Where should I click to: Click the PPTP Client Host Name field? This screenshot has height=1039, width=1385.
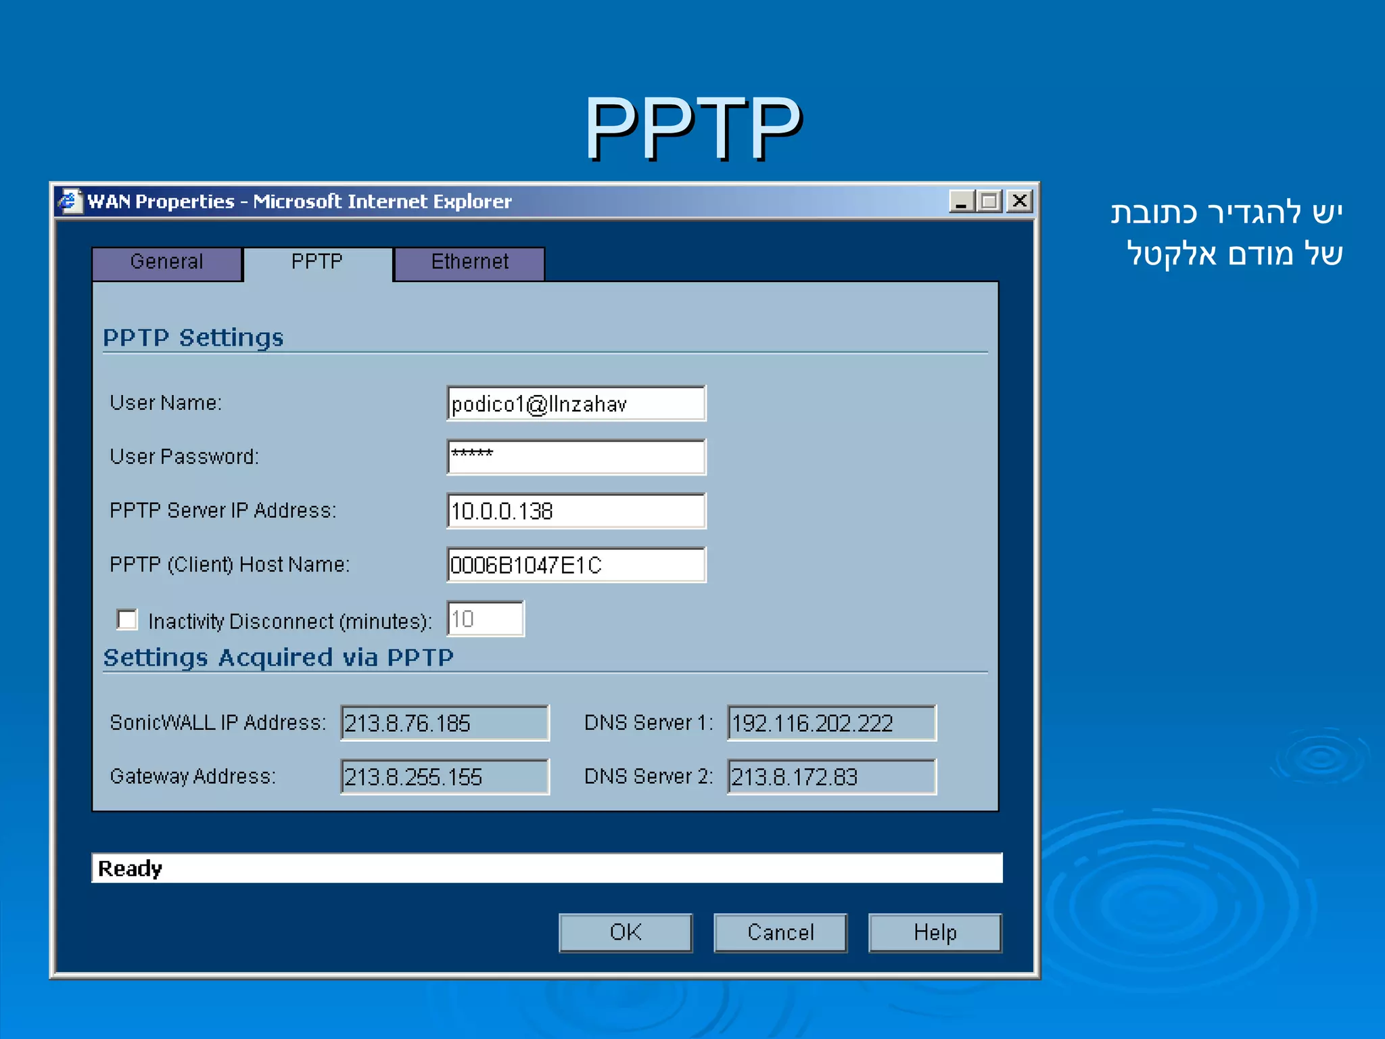click(576, 565)
